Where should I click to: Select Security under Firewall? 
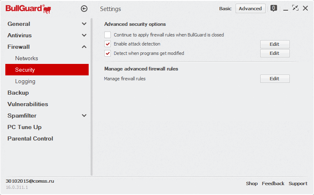coord(47,70)
